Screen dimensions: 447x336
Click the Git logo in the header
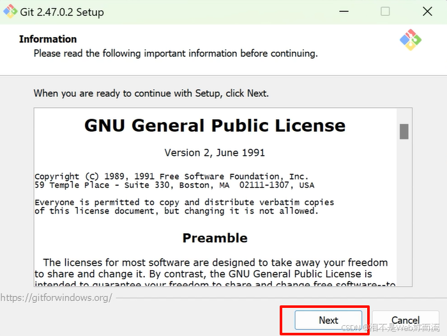pyautogui.click(x=411, y=40)
